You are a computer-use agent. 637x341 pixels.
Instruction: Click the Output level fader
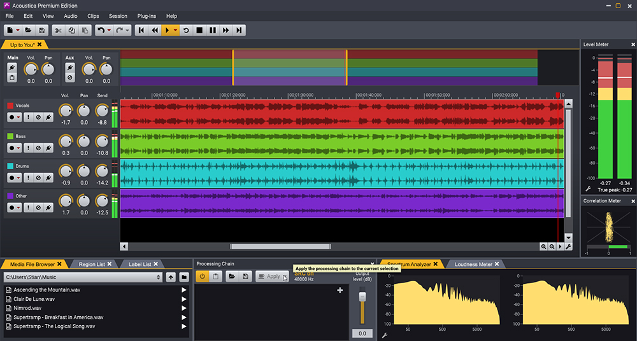[x=362, y=298]
